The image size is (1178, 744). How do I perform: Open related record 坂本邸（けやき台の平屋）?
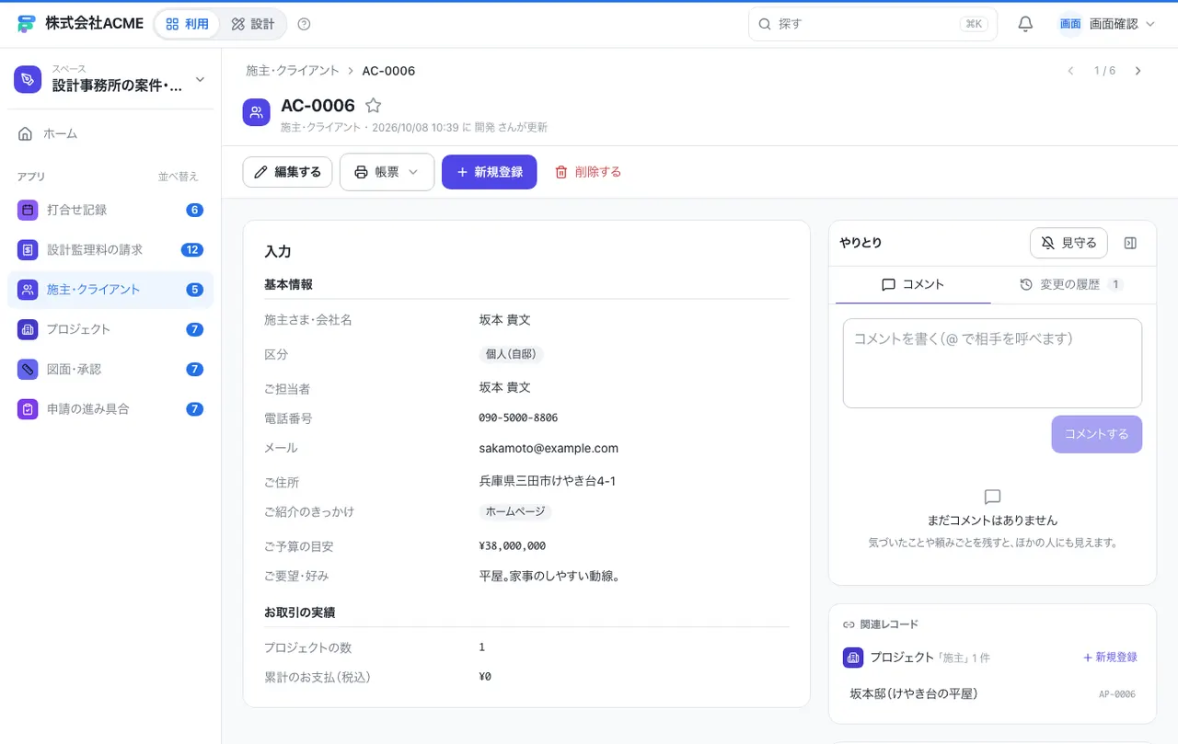pyautogui.click(x=992, y=693)
